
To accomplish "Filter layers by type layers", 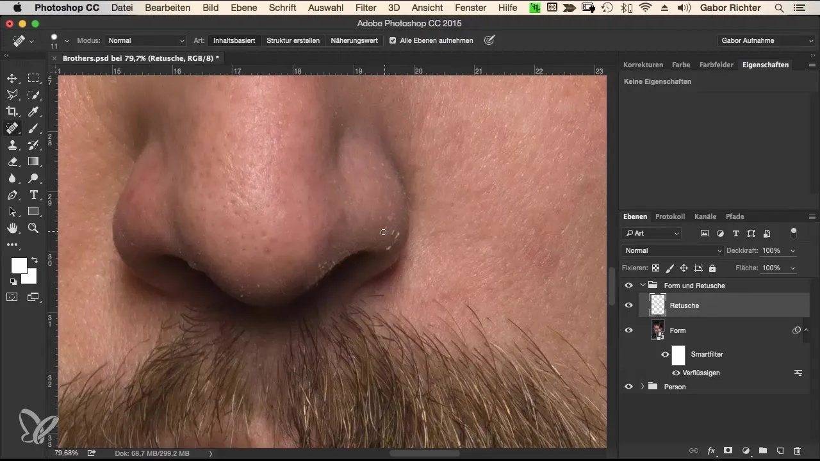I will [735, 233].
